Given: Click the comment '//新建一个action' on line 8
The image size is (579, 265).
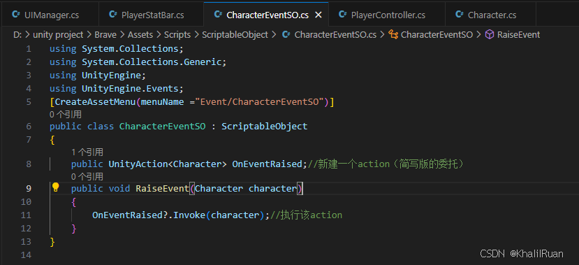Looking at the screenshot, I should [349, 164].
